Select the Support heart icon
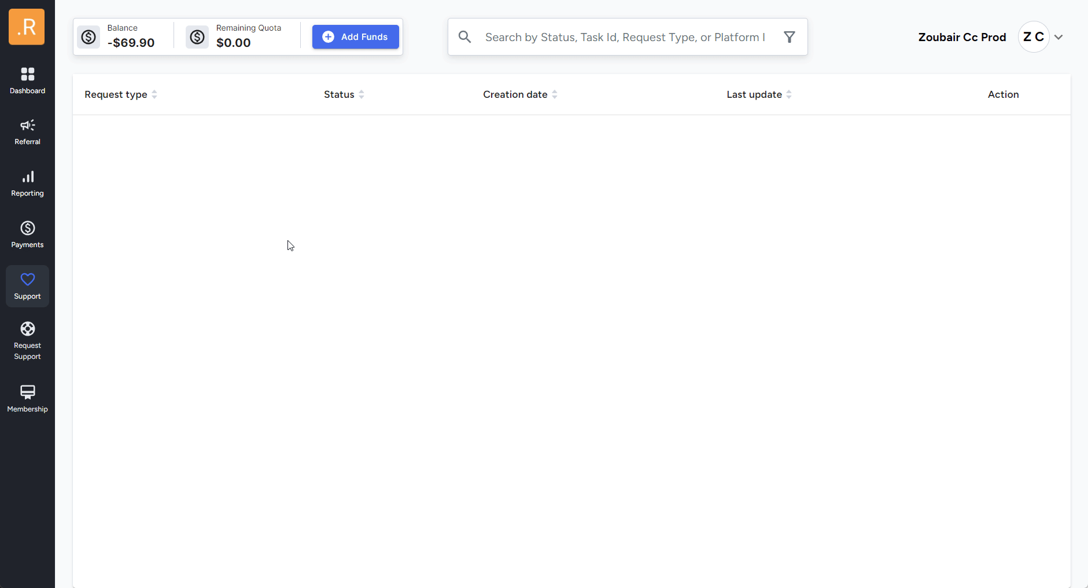1088x588 pixels. pyautogui.click(x=27, y=280)
